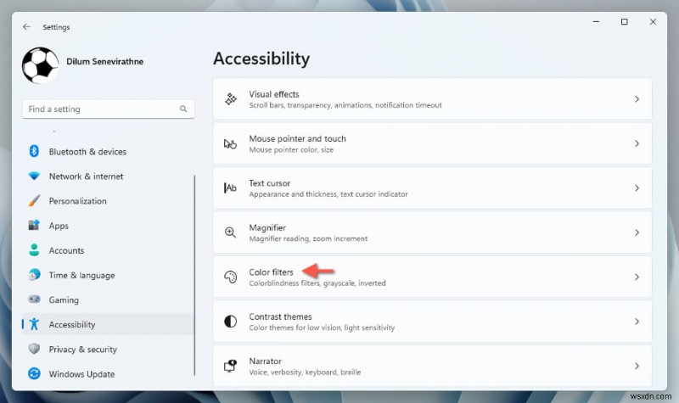Click the Bluetooth & devices icon
Screen dimensions: 679x403
point(34,151)
